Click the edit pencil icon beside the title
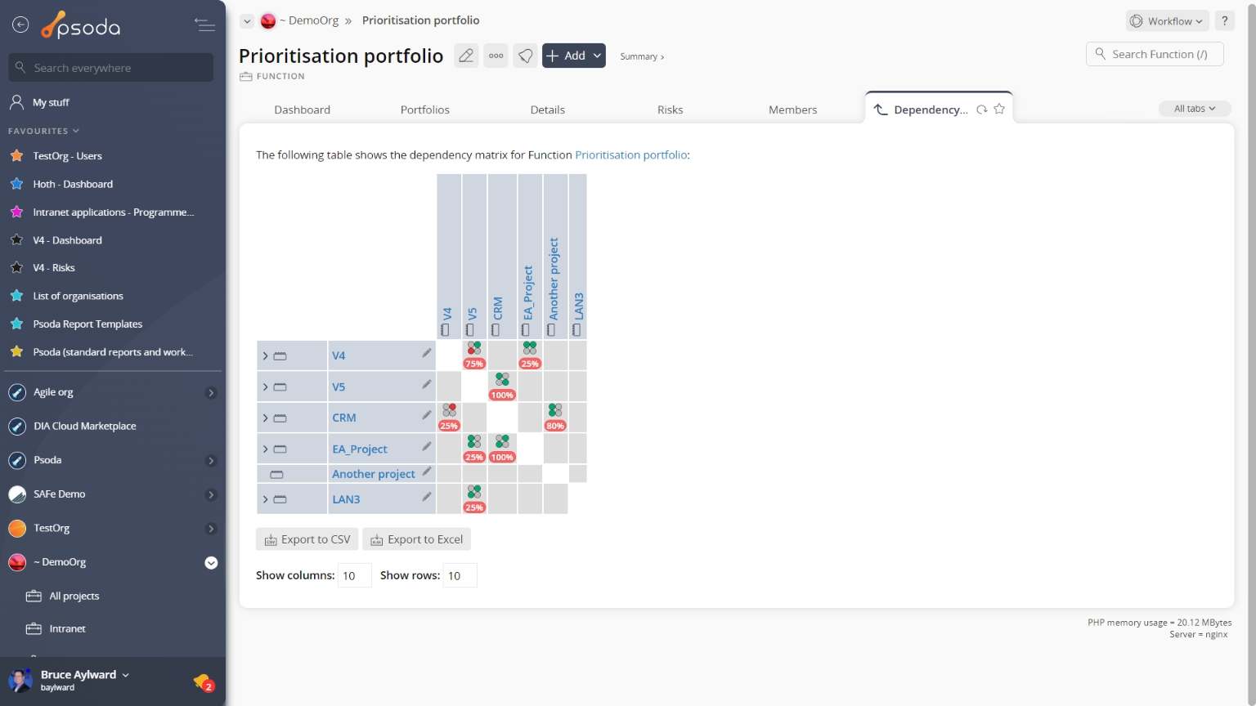The image size is (1256, 706). coord(466,56)
